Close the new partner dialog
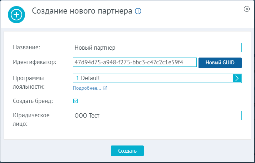This screenshot has width=255, height=163. [247, 9]
